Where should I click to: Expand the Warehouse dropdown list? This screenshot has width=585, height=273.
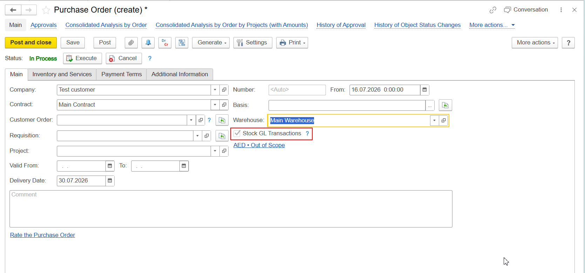pyautogui.click(x=434, y=120)
